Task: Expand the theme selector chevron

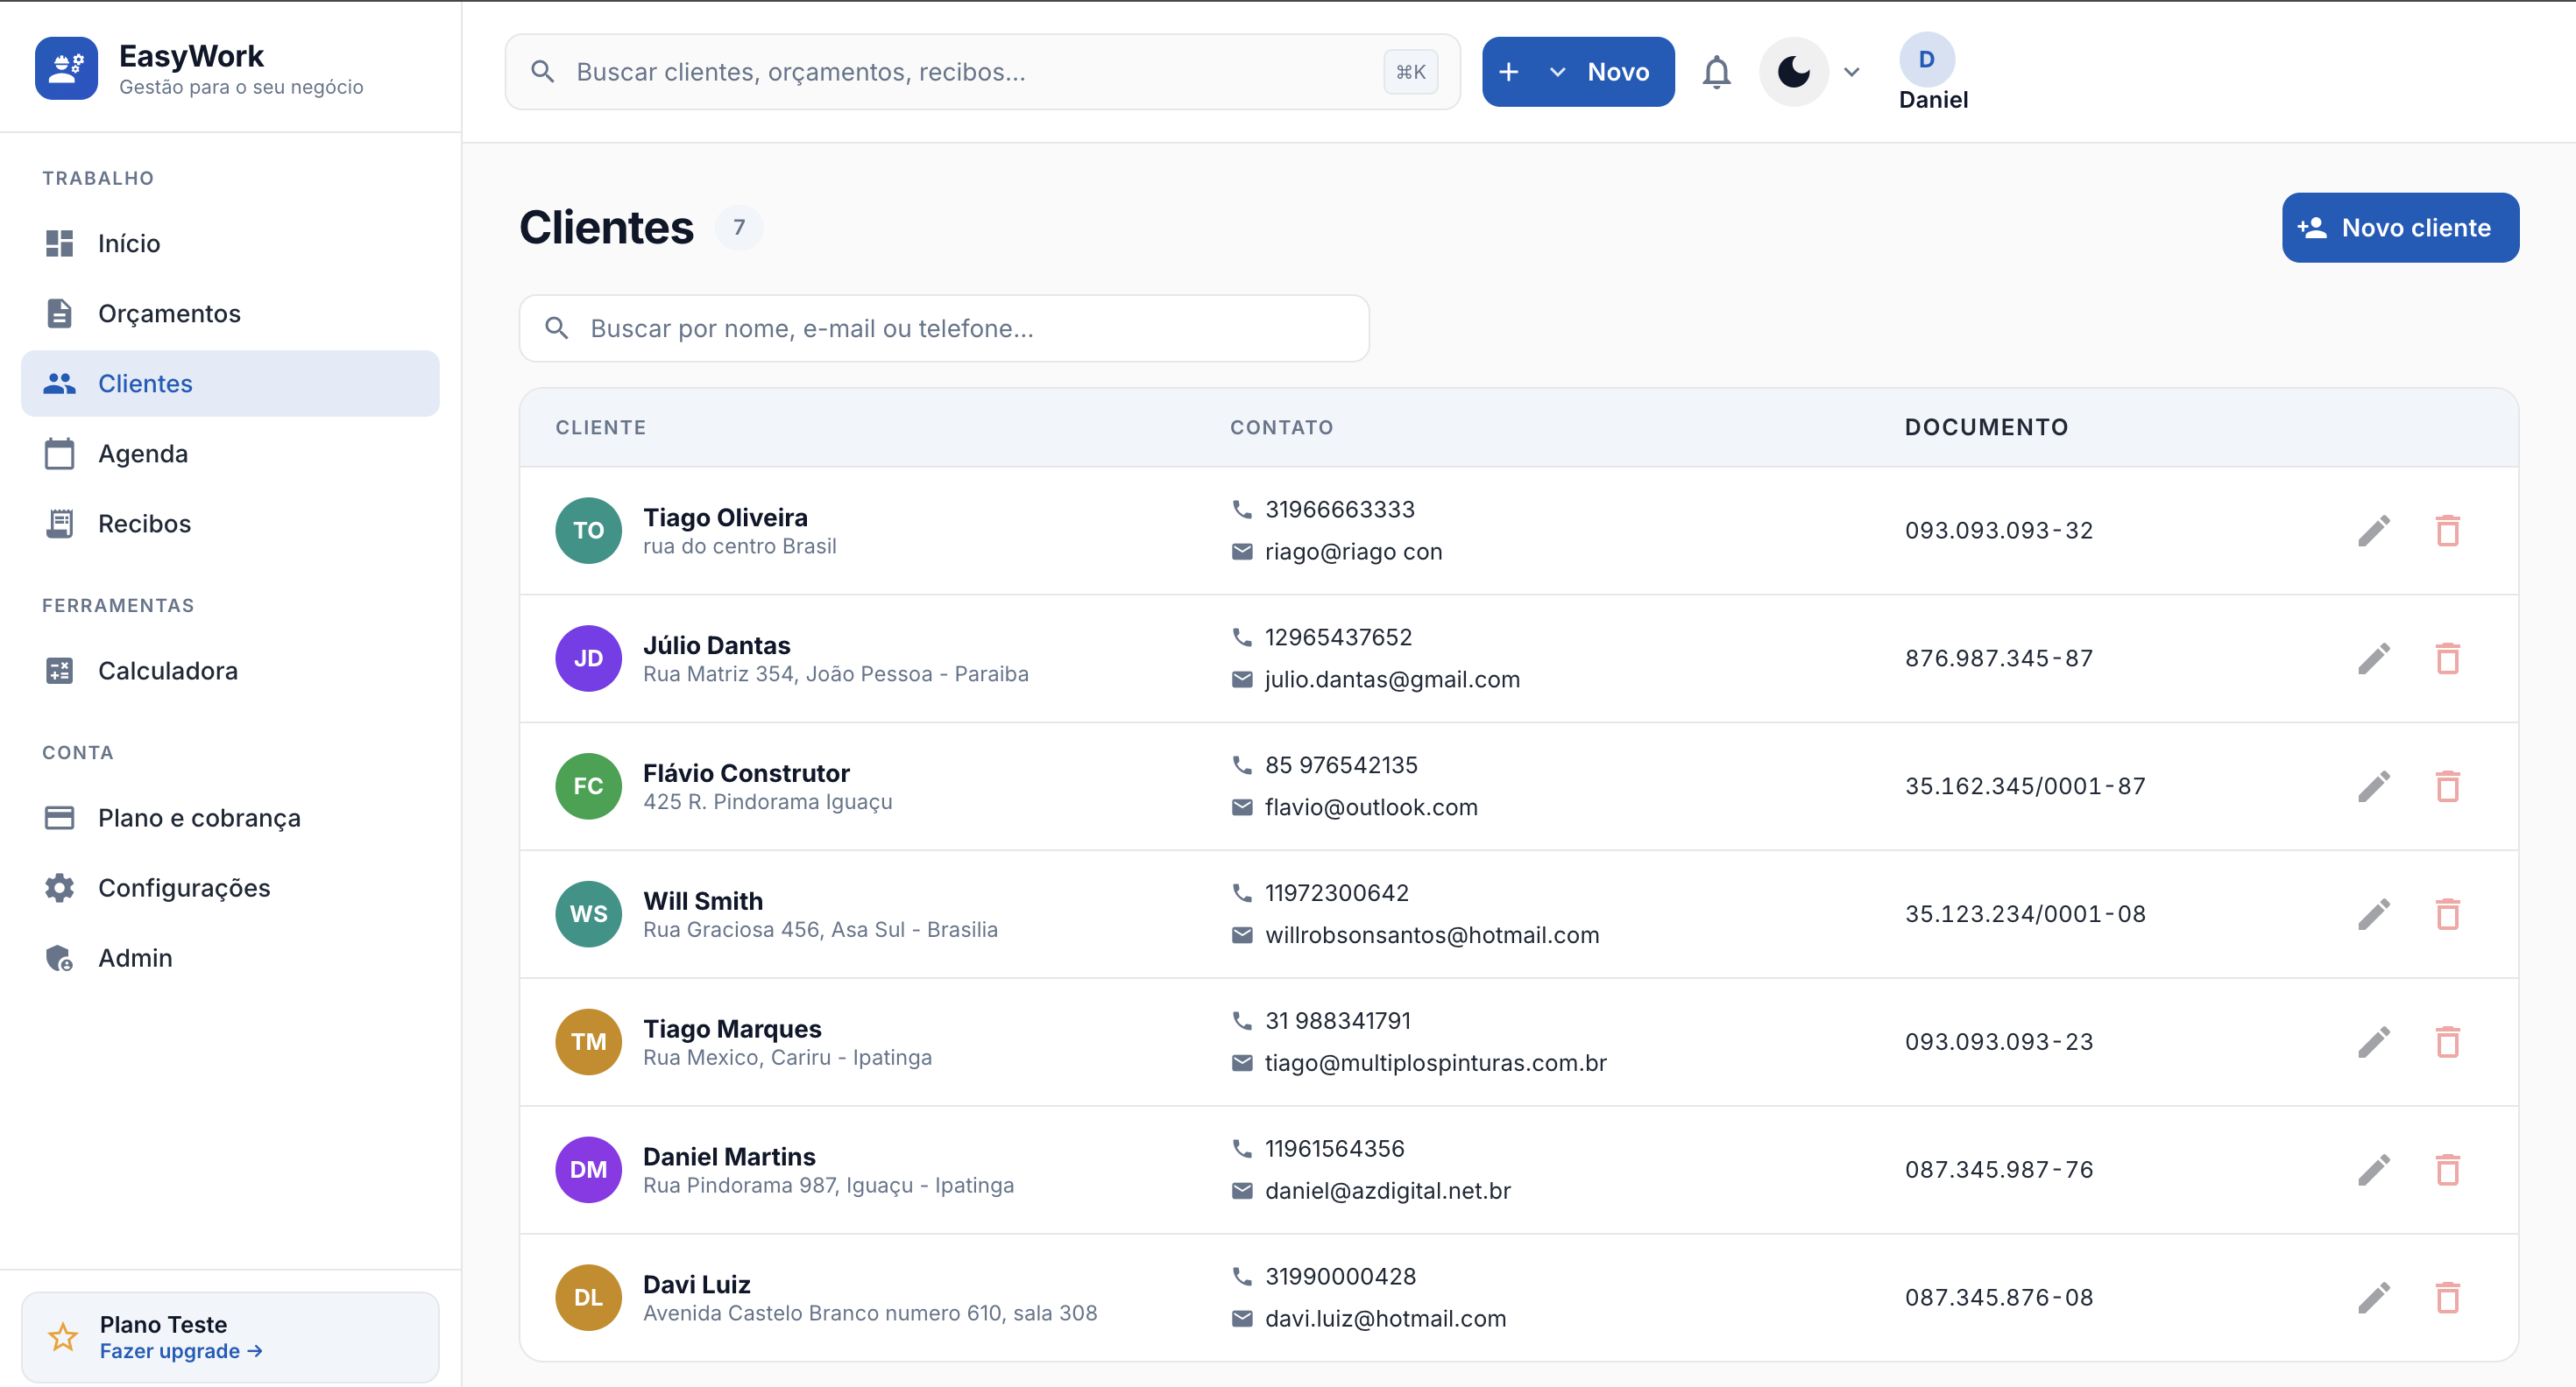Action: (1851, 72)
